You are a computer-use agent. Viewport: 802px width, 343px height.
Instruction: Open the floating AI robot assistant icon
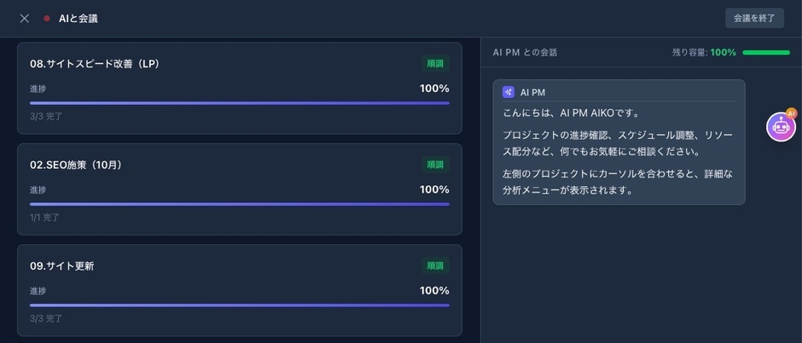click(781, 127)
